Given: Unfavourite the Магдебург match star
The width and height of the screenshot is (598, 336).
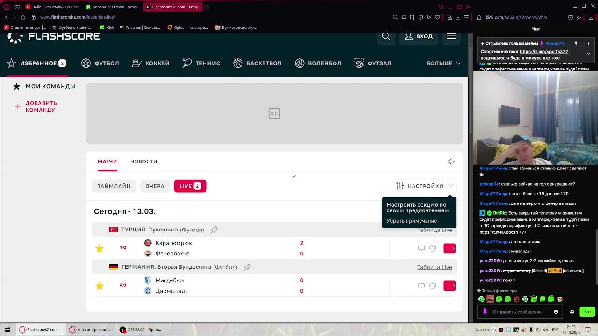Looking at the screenshot, I should [x=100, y=286].
